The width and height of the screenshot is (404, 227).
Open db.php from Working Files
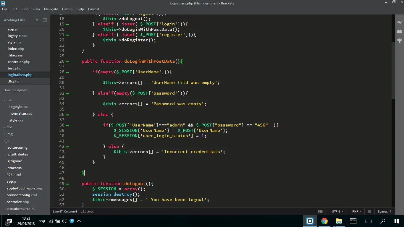(14, 81)
